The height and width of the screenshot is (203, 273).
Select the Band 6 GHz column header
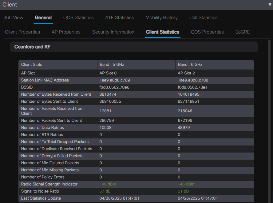(189, 65)
